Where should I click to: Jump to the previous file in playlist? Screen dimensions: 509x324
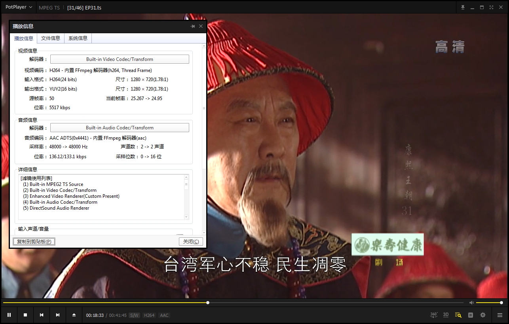42,315
